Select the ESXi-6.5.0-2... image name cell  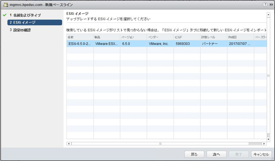click(x=80, y=44)
